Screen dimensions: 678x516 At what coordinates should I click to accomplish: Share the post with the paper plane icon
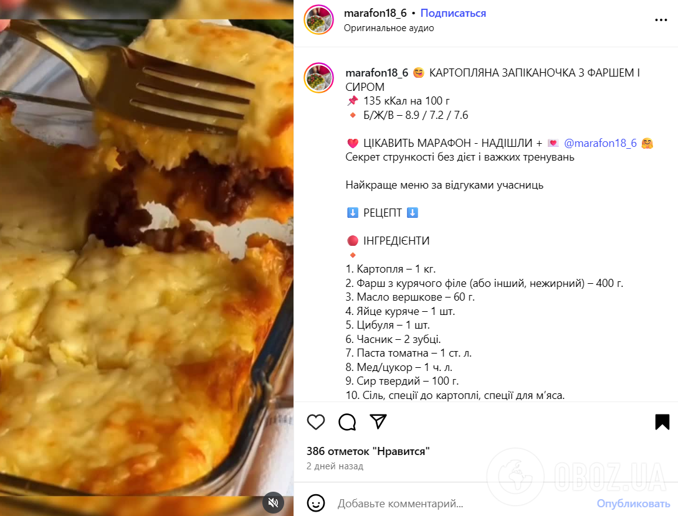coord(378,421)
